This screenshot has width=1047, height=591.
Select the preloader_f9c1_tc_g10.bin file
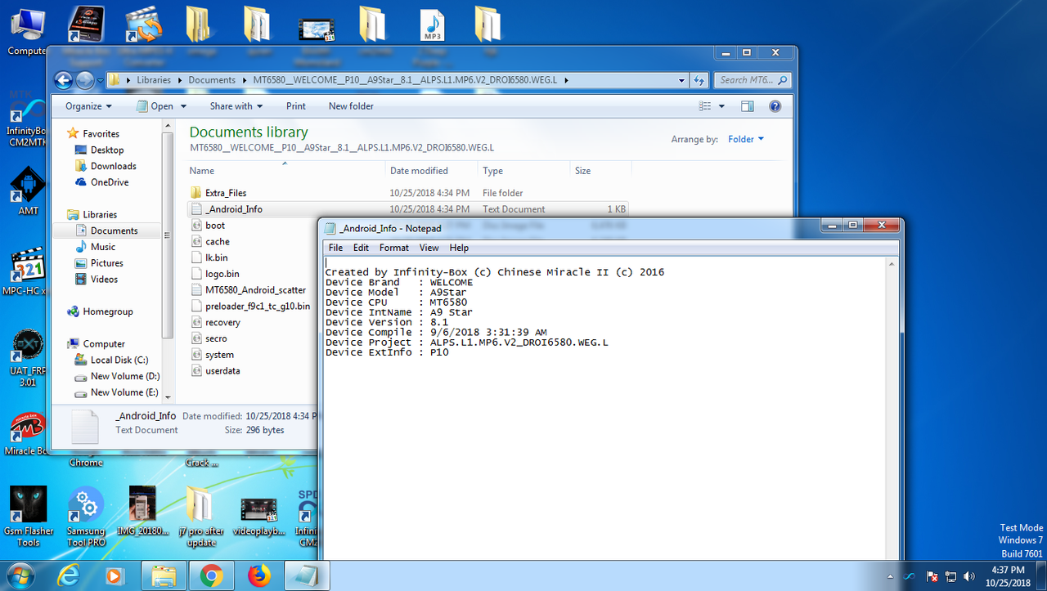coord(258,306)
